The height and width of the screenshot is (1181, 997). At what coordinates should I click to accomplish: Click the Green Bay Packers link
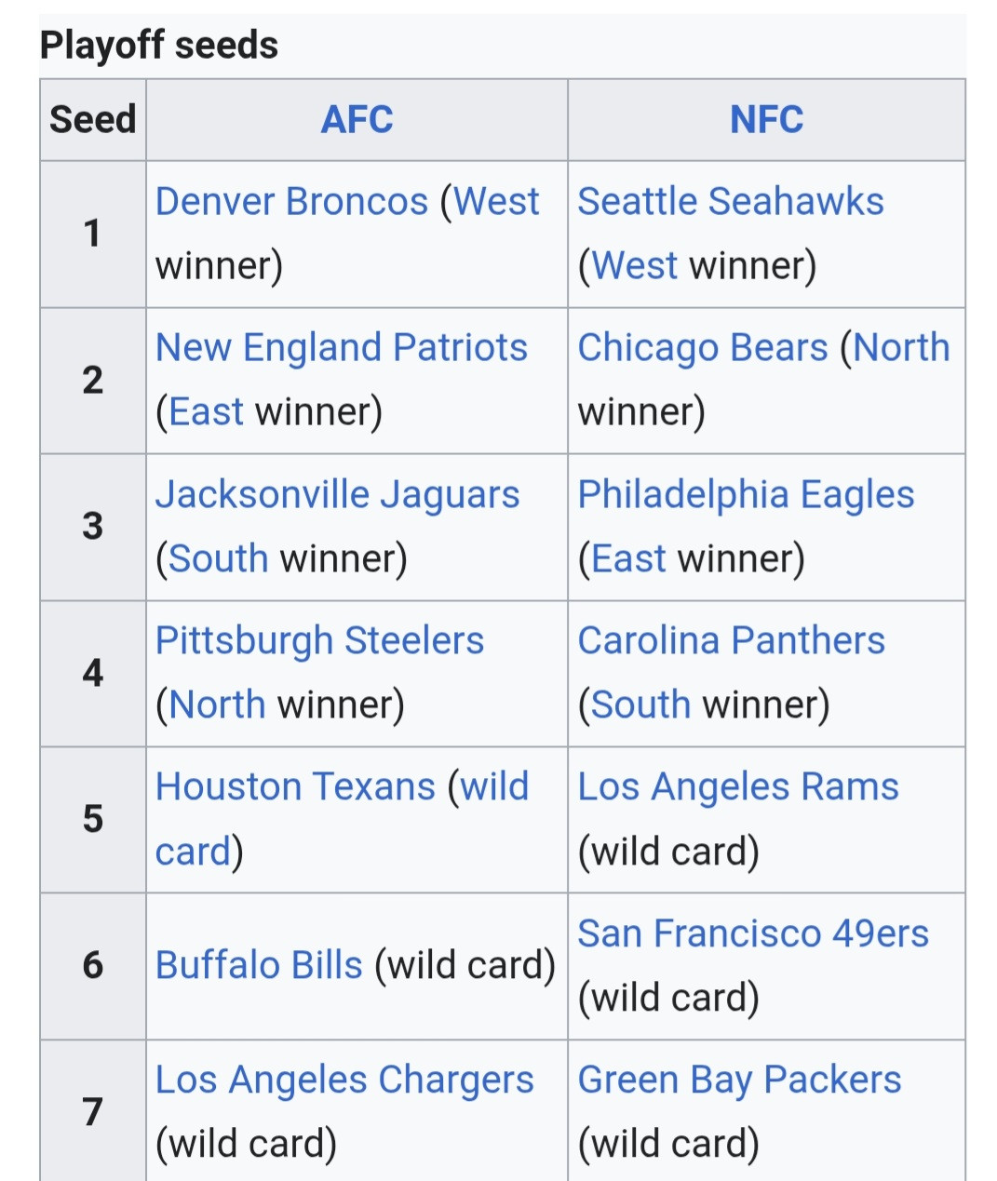[739, 1080]
